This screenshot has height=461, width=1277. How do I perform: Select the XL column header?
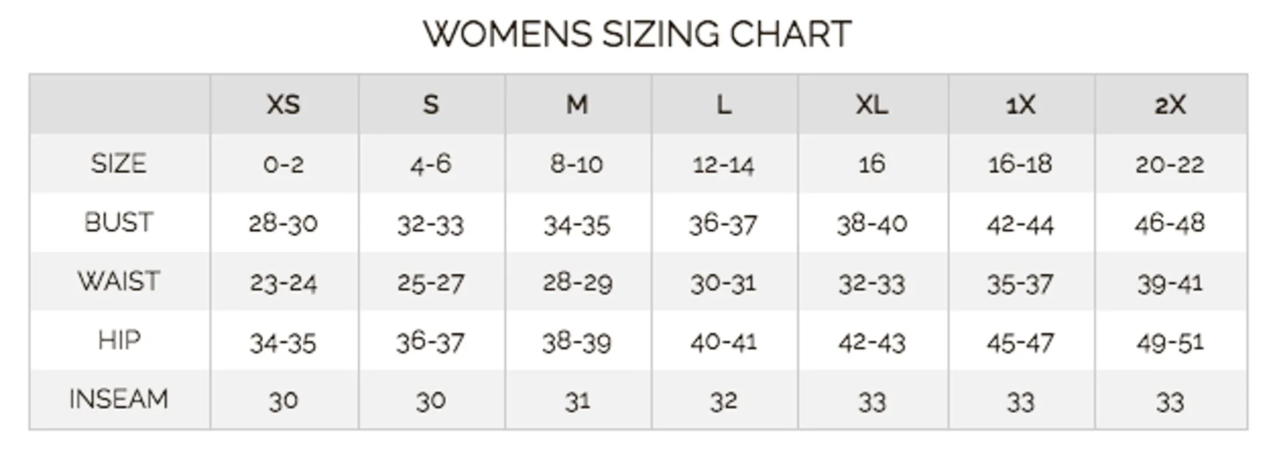coord(872,105)
